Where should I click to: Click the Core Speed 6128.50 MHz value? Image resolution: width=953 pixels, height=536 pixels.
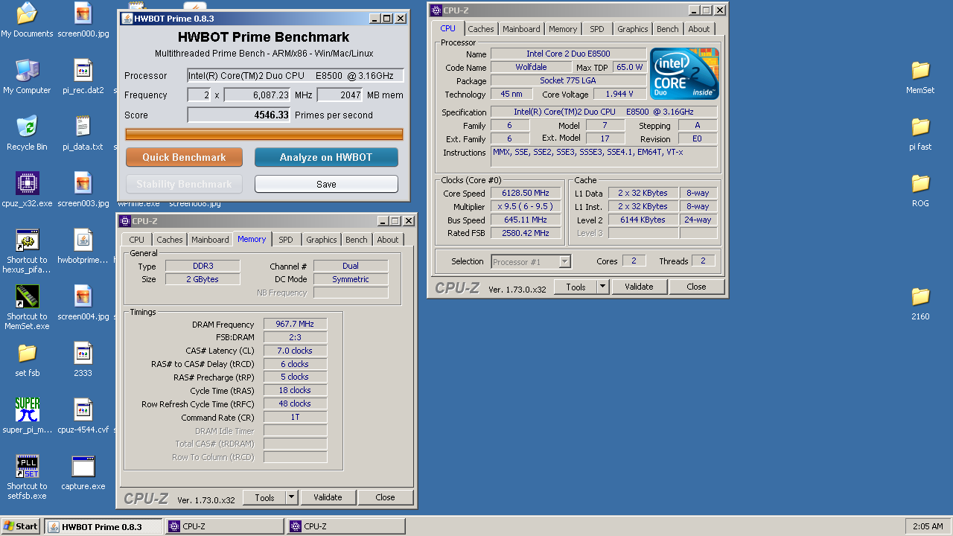click(526, 193)
